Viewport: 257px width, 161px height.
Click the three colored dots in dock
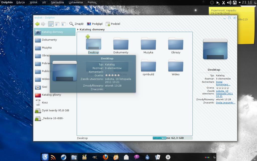(207, 157)
